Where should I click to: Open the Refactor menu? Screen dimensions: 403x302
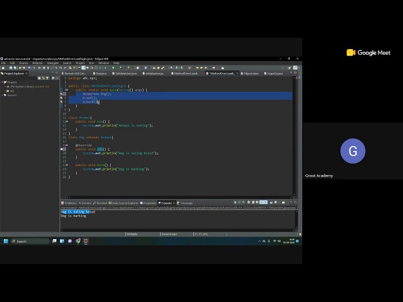[x=38, y=63]
